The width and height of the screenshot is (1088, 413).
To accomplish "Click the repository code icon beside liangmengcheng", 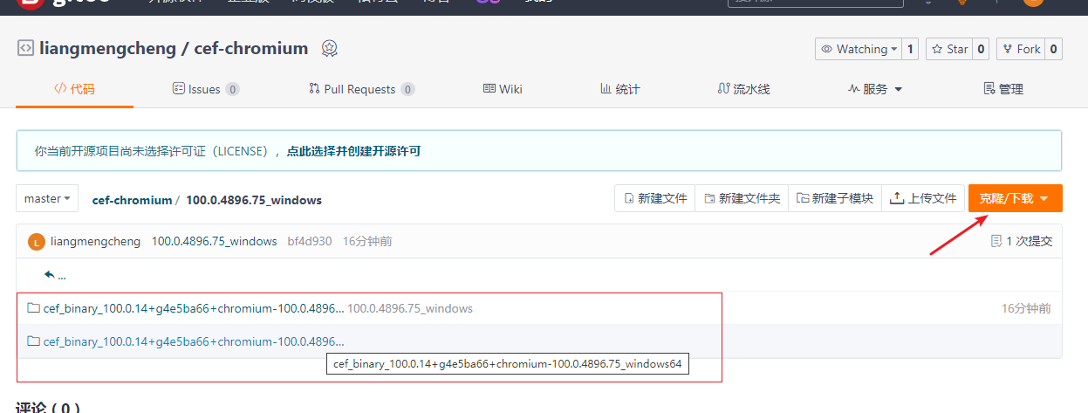I will [x=25, y=48].
